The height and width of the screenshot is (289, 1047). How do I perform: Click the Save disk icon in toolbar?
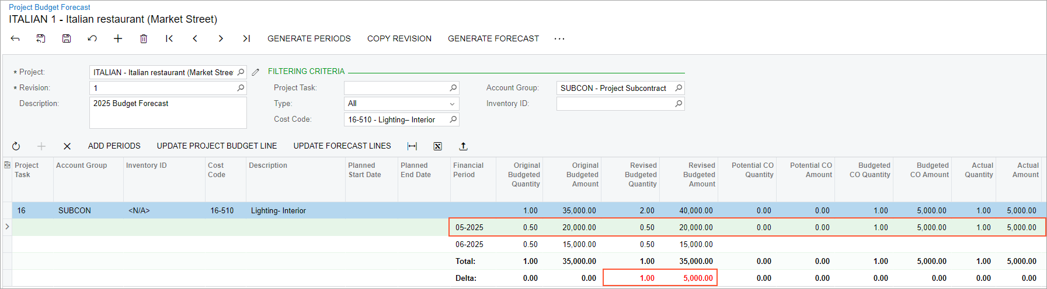coord(67,38)
